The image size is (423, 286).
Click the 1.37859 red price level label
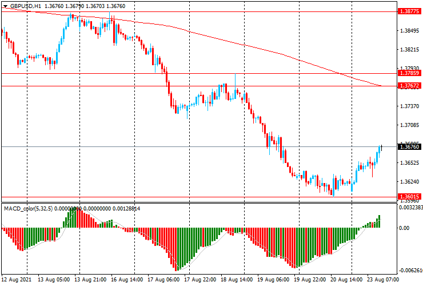click(409, 73)
